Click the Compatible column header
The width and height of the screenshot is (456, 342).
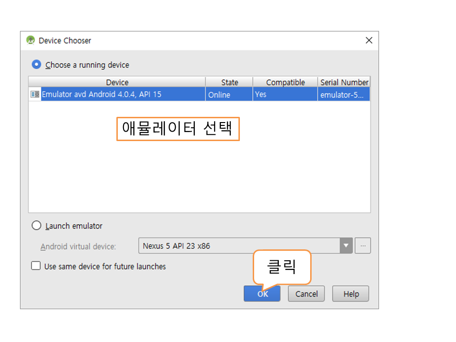(285, 82)
